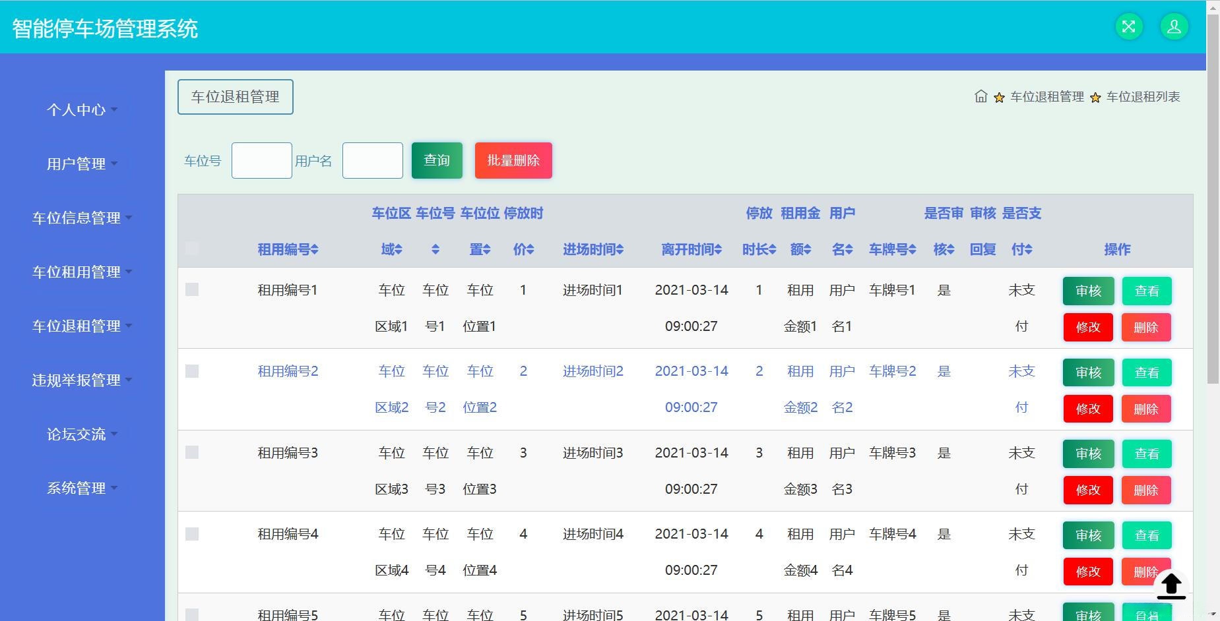Focus the 车位号 search input field
Viewport: 1220px width, 621px height.
point(261,160)
